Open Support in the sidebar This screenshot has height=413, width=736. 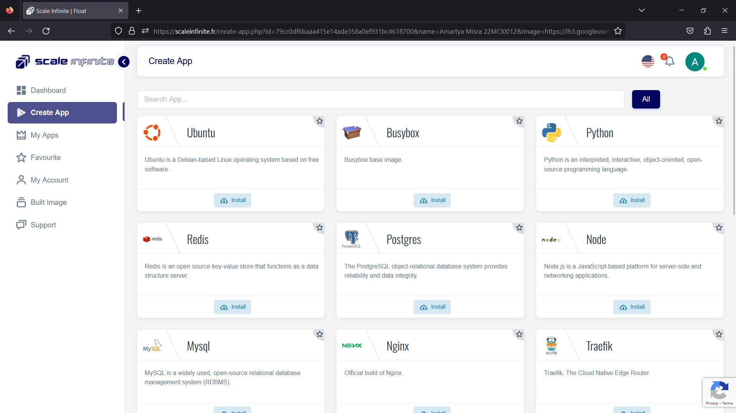pos(62,225)
